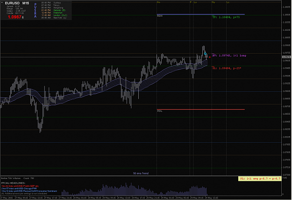Click the 1.09005 price axis label

click(x=286, y=91)
